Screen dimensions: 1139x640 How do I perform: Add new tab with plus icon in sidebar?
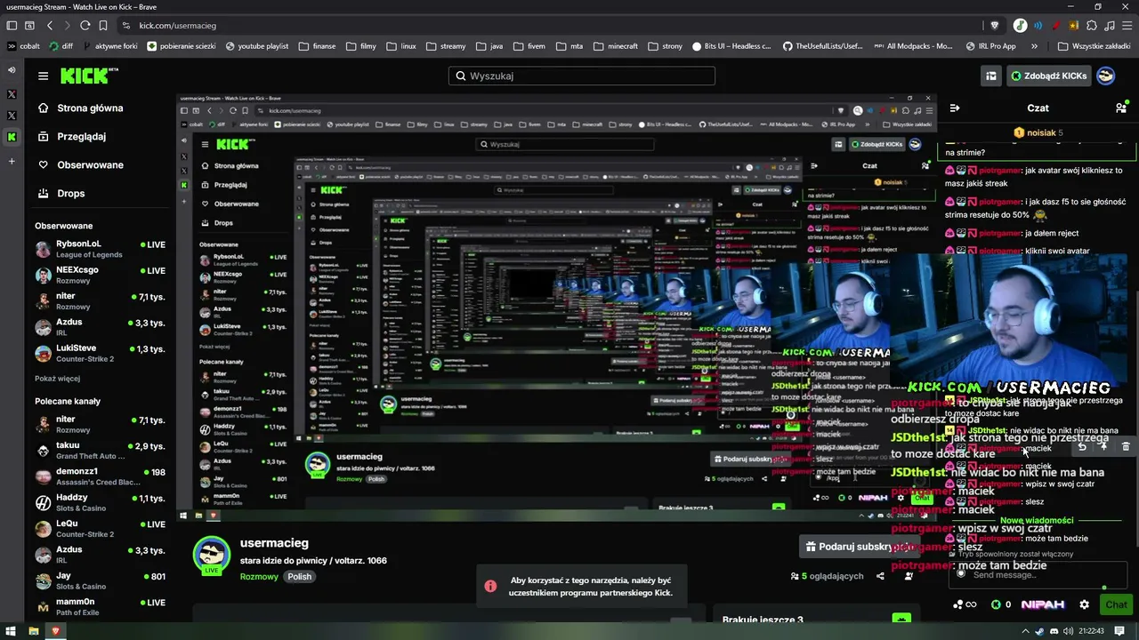(12, 161)
